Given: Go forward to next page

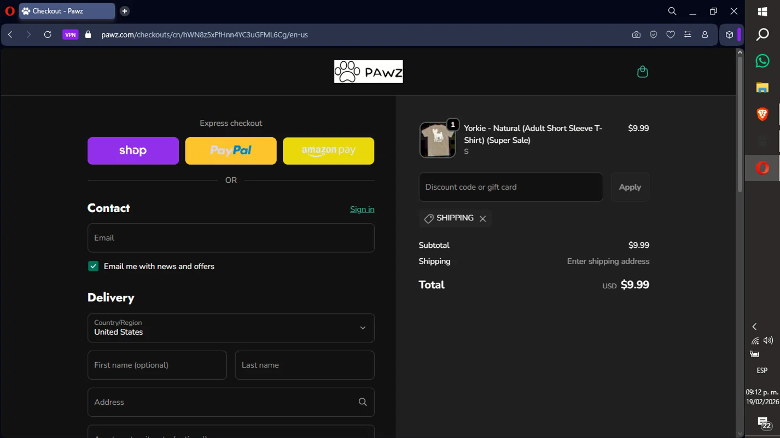Looking at the screenshot, I should point(29,35).
